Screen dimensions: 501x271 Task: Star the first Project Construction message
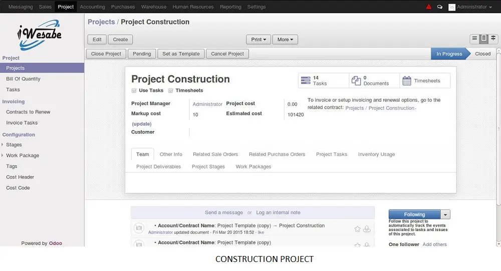(357, 229)
